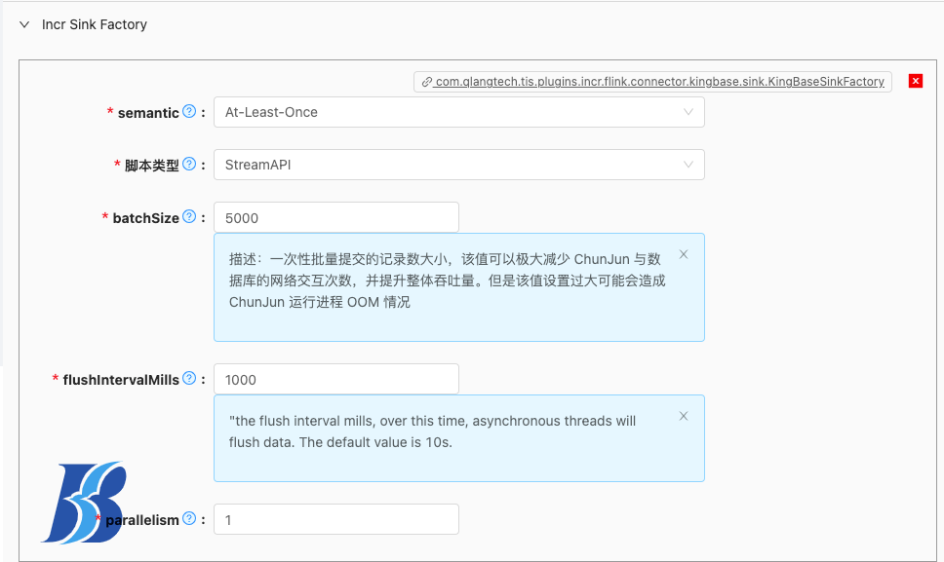Viewport: 944px width, 562px height.
Task: Collapse the Incr Sink Factory section
Action: coord(23,24)
